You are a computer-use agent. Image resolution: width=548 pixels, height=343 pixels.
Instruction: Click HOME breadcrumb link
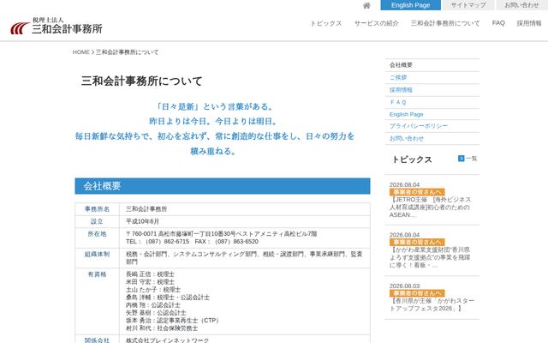pos(80,52)
